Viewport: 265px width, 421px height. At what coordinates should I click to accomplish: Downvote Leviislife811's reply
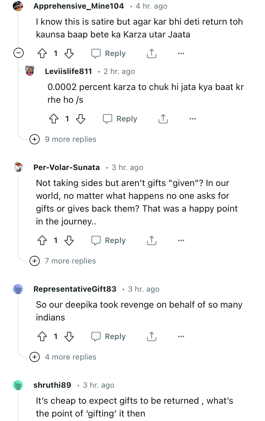[80, 119]
